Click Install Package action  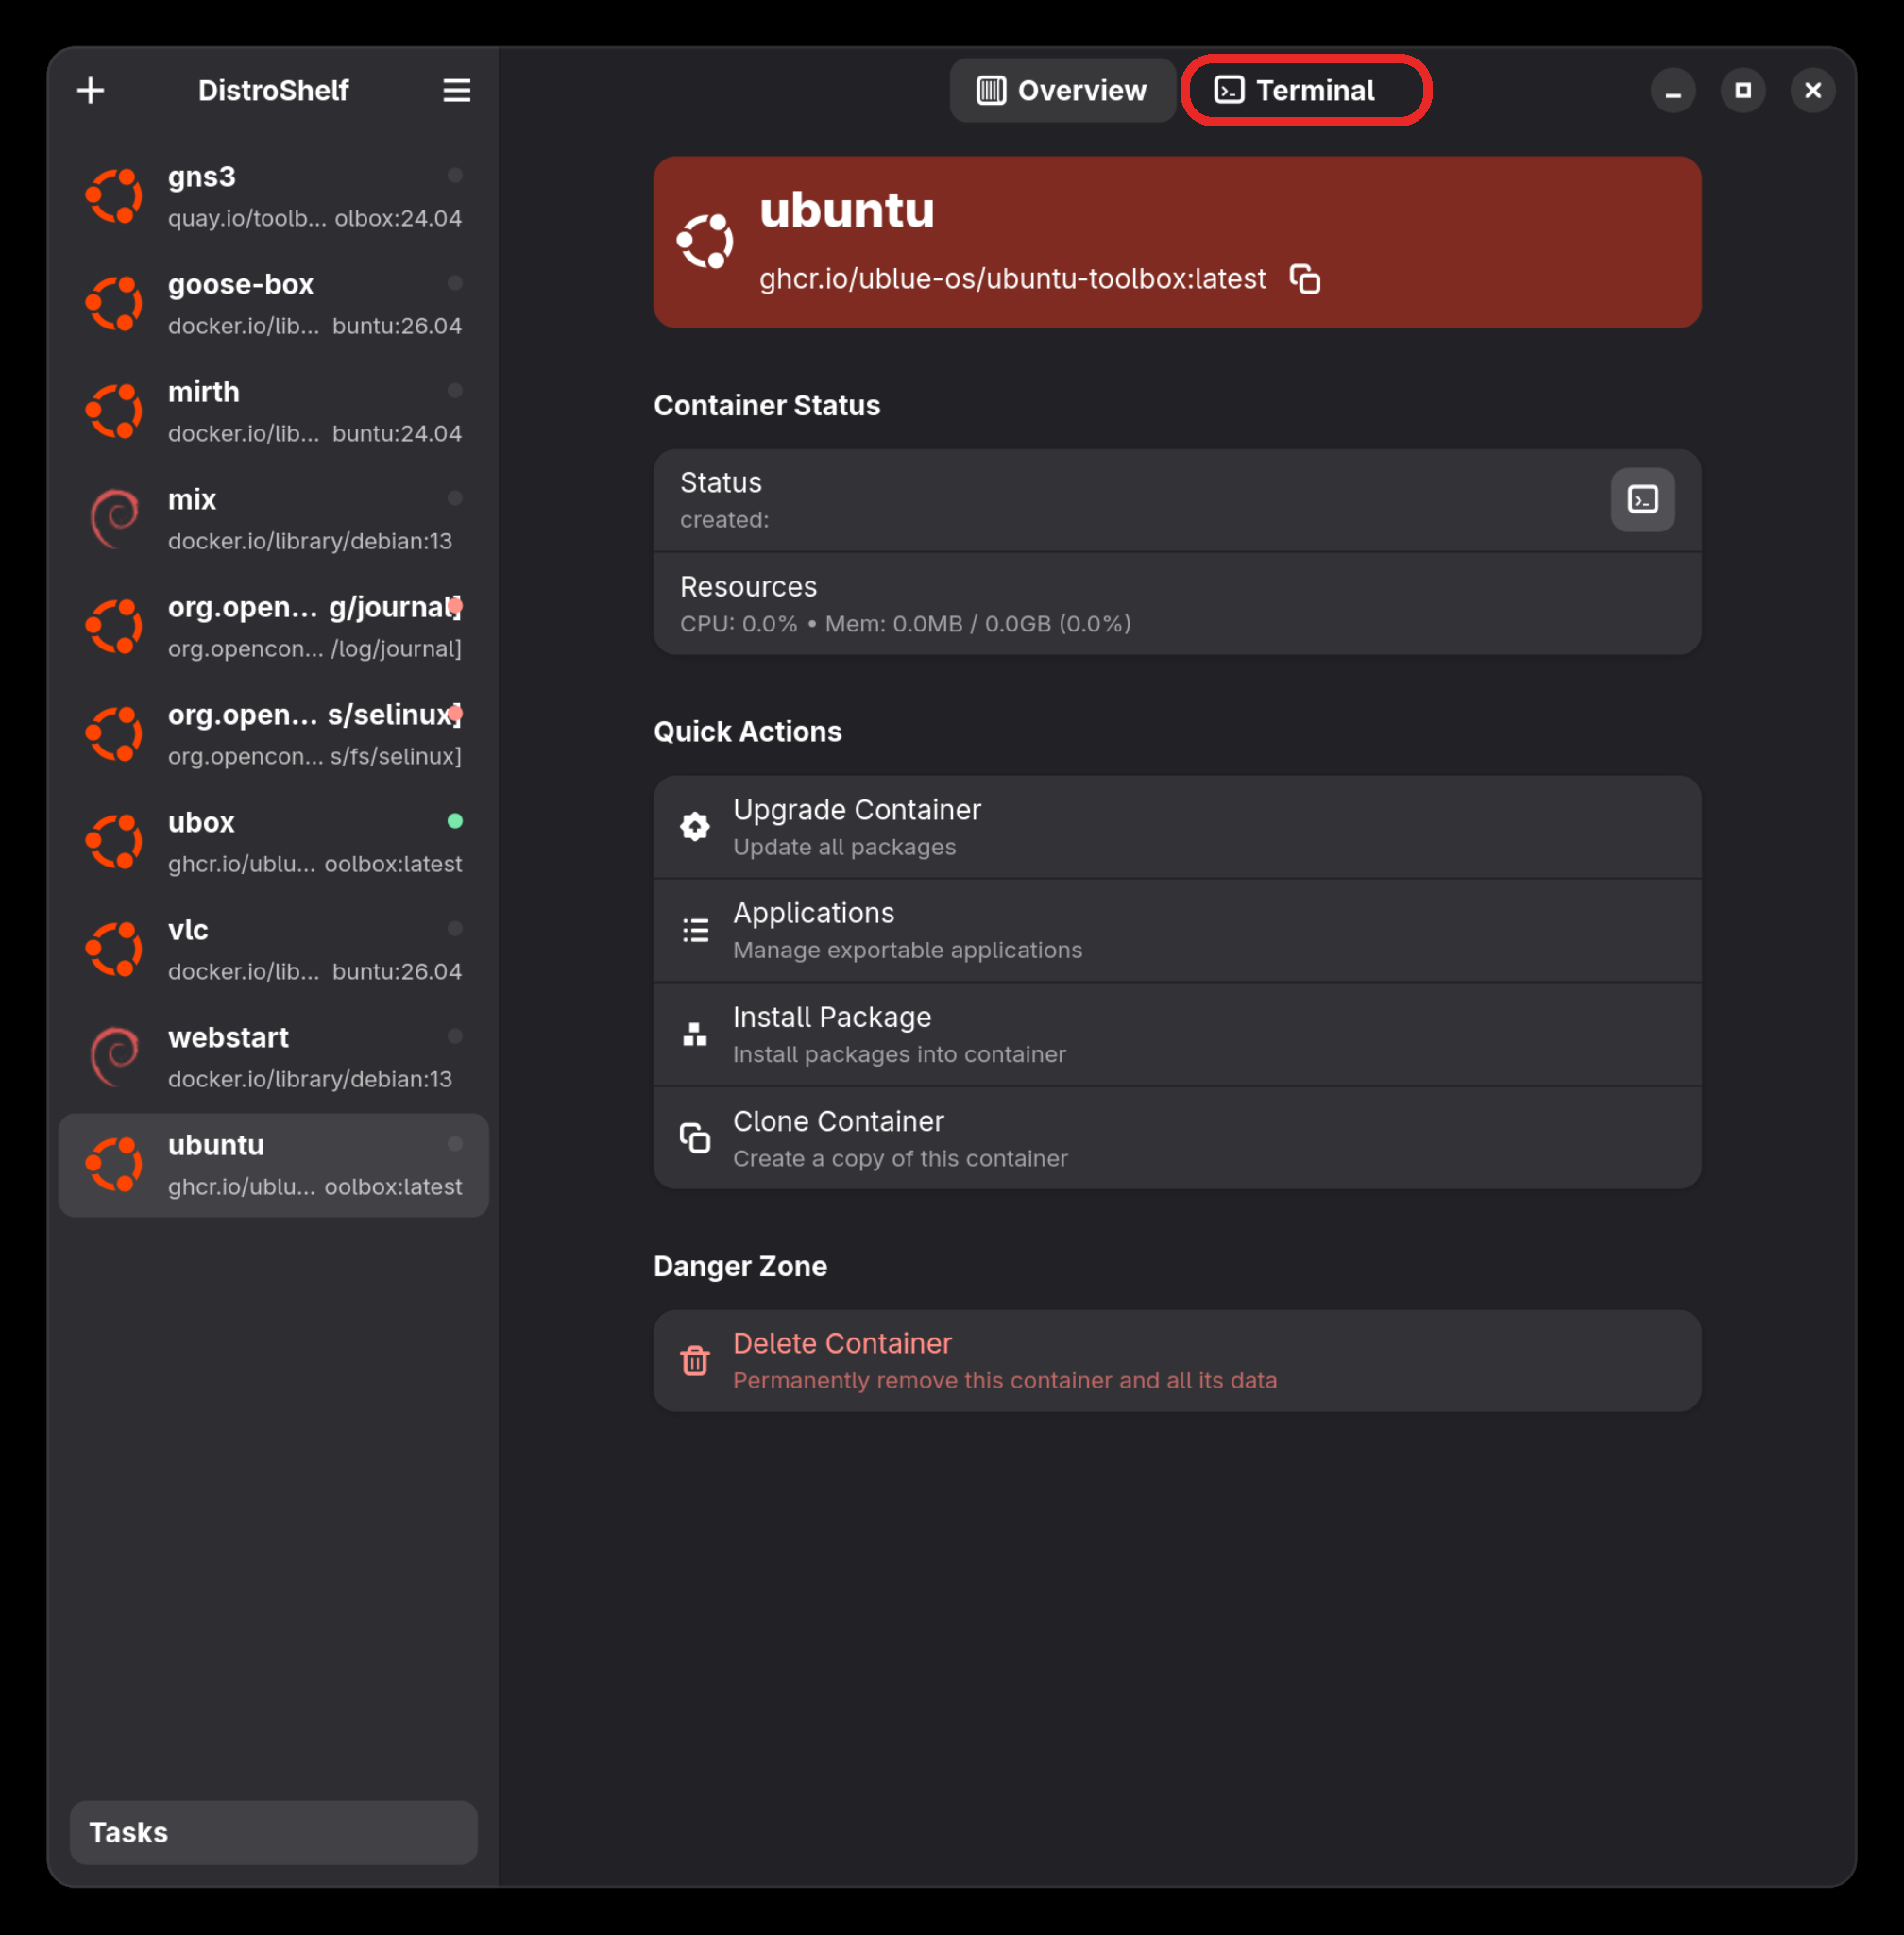click(1177, 1035)
